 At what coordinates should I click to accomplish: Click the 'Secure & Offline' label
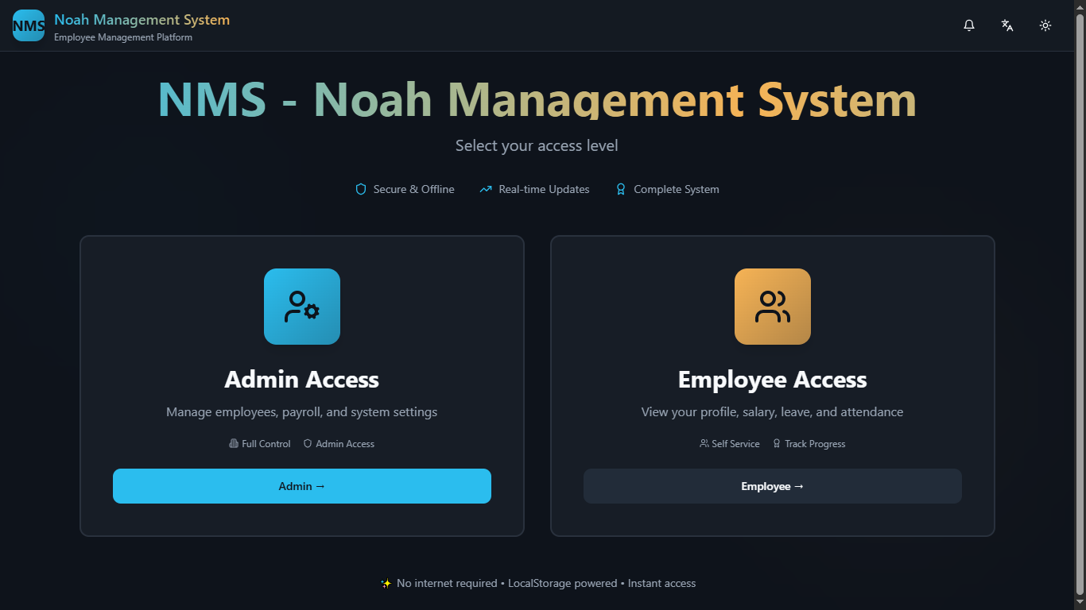coord(414,189)
